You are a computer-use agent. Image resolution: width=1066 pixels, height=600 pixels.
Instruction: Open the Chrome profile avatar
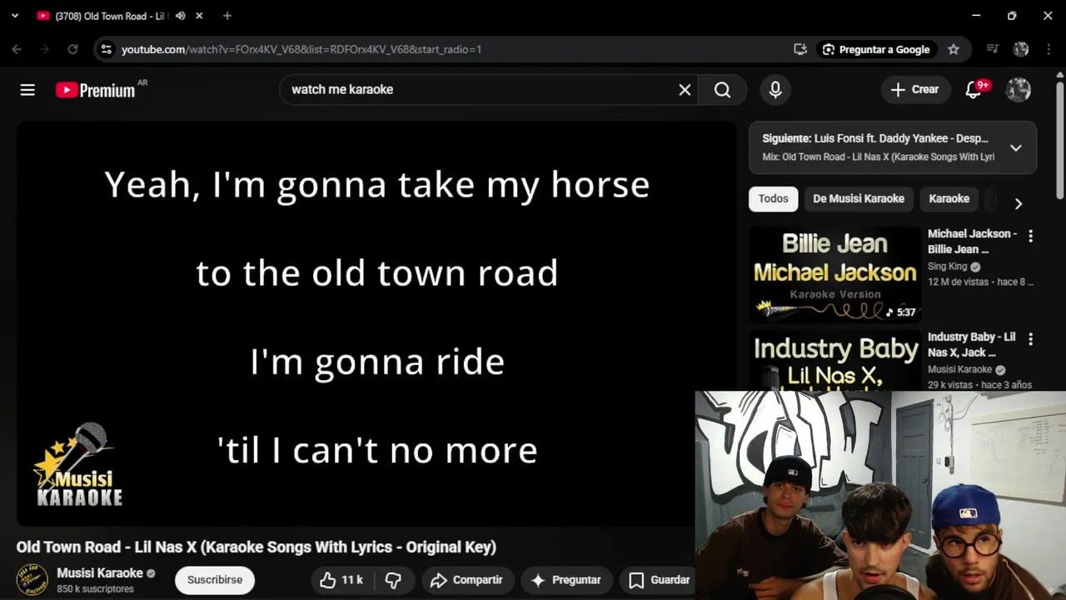tap(1021, 49)
